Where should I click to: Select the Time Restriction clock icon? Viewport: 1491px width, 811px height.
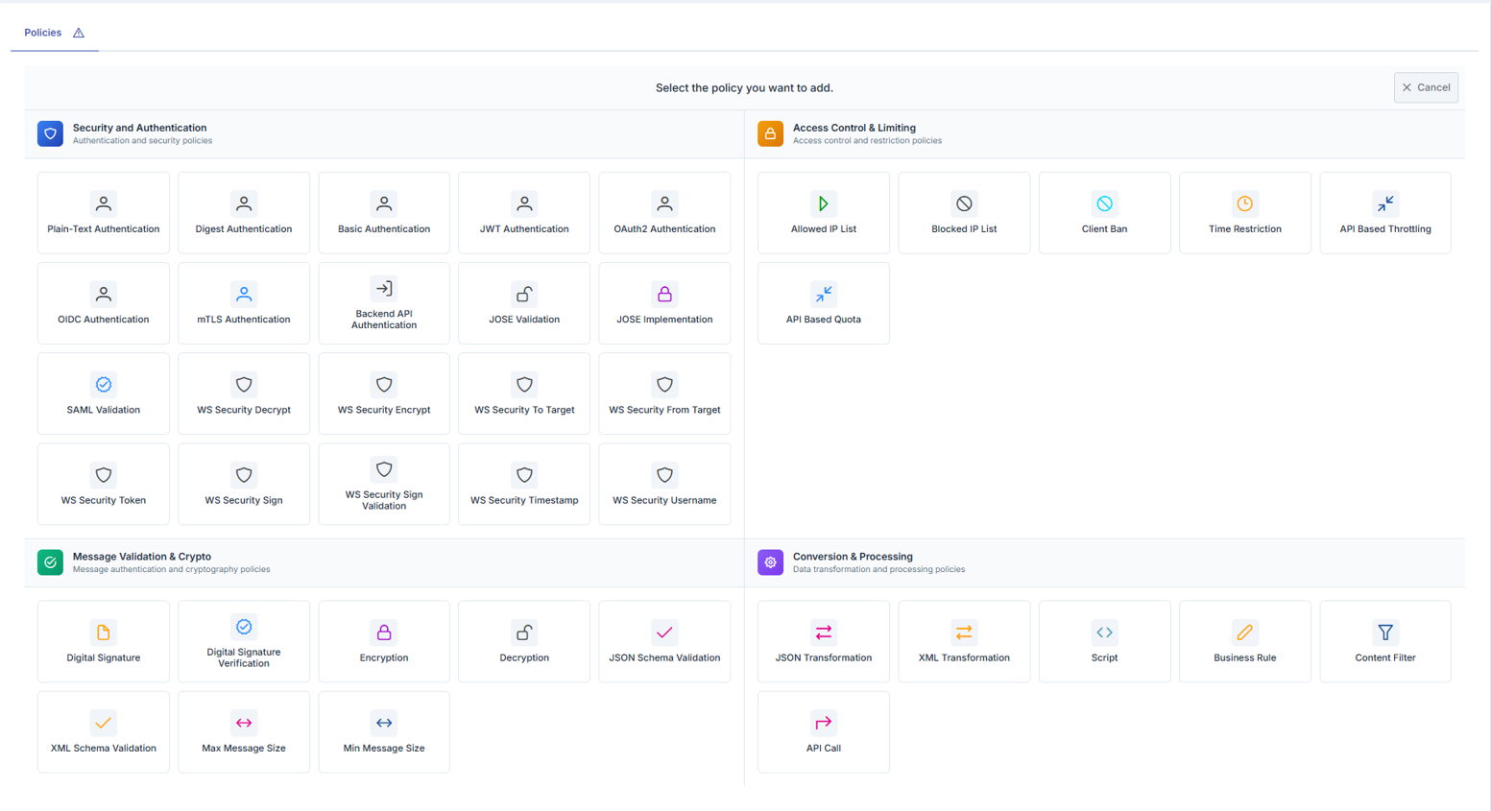(1244, 203)
